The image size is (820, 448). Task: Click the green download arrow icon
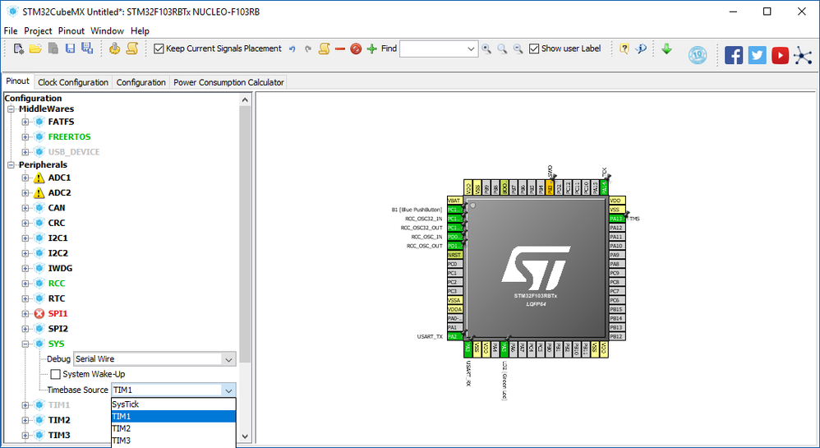666,48
